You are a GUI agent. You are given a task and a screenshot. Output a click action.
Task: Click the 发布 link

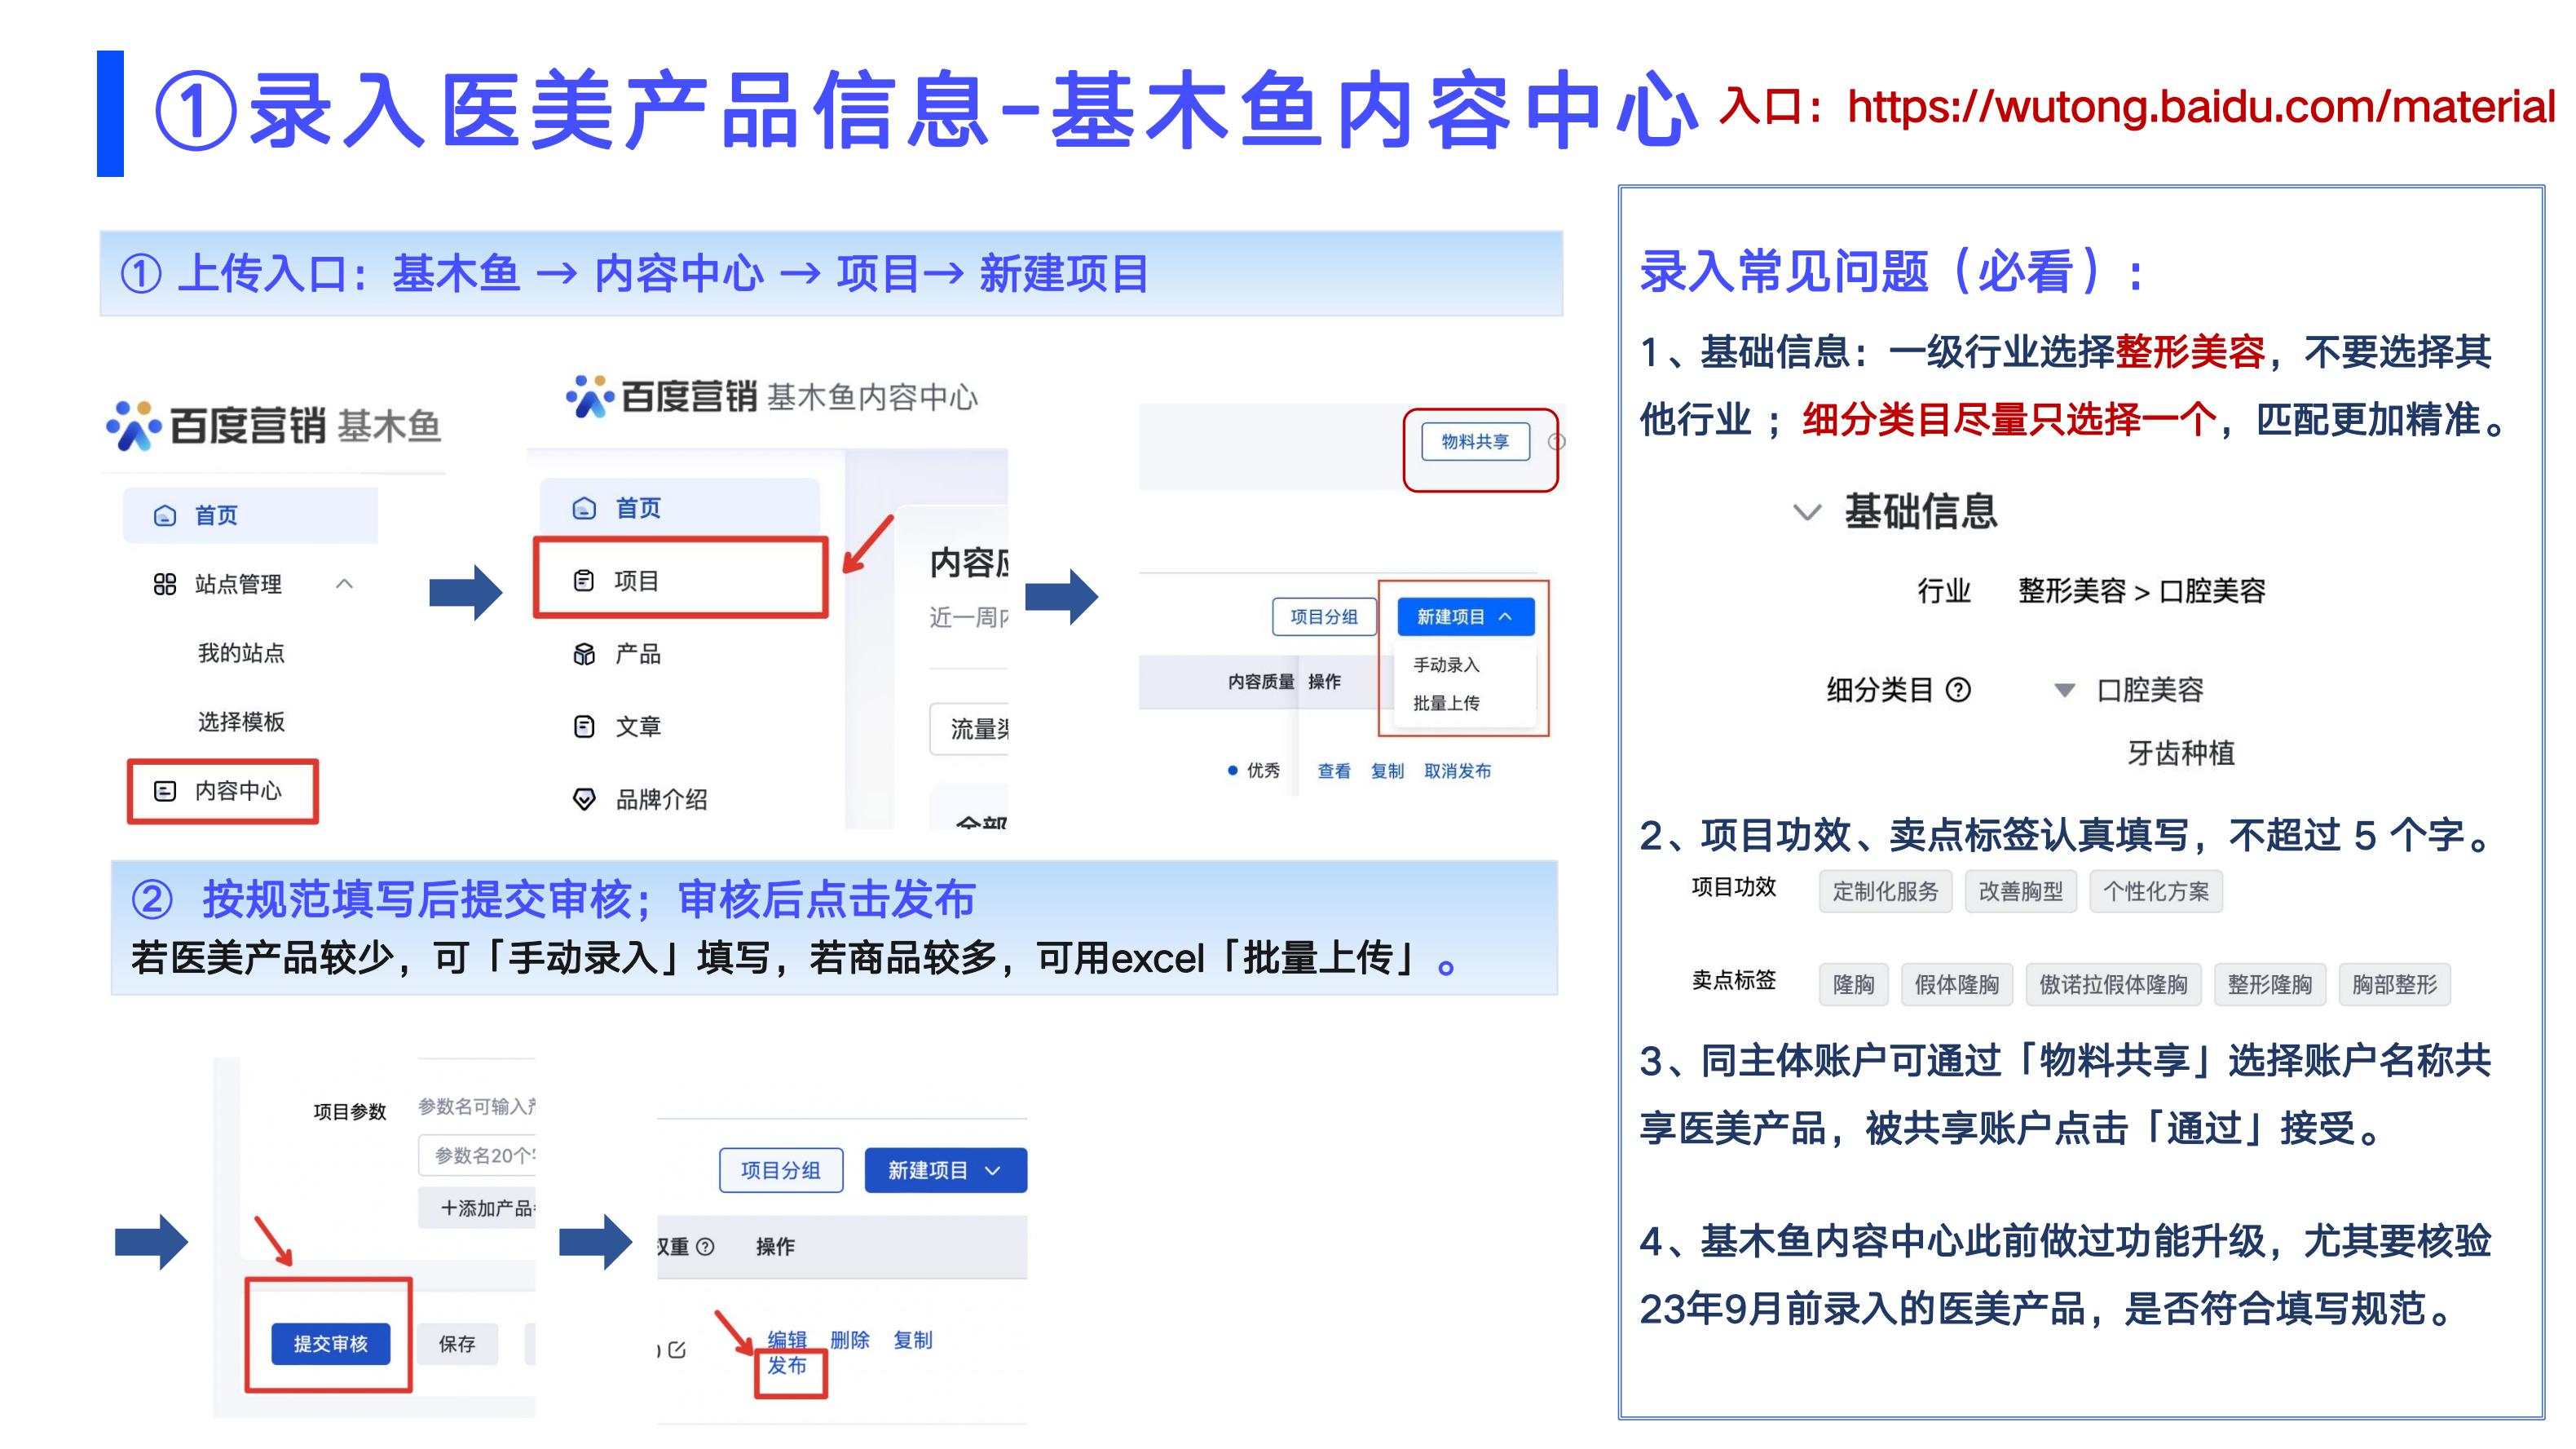(787, 1366)
